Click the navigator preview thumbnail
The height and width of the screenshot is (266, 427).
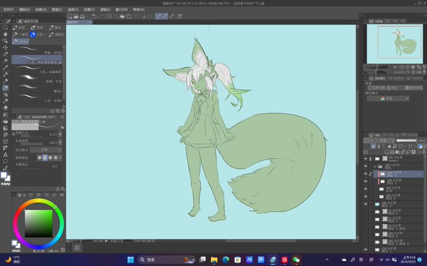coord(394,43)
